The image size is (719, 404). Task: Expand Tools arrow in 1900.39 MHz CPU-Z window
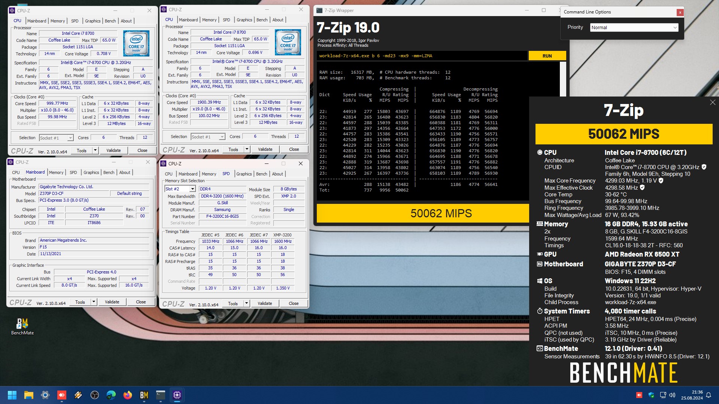[247, 149]
